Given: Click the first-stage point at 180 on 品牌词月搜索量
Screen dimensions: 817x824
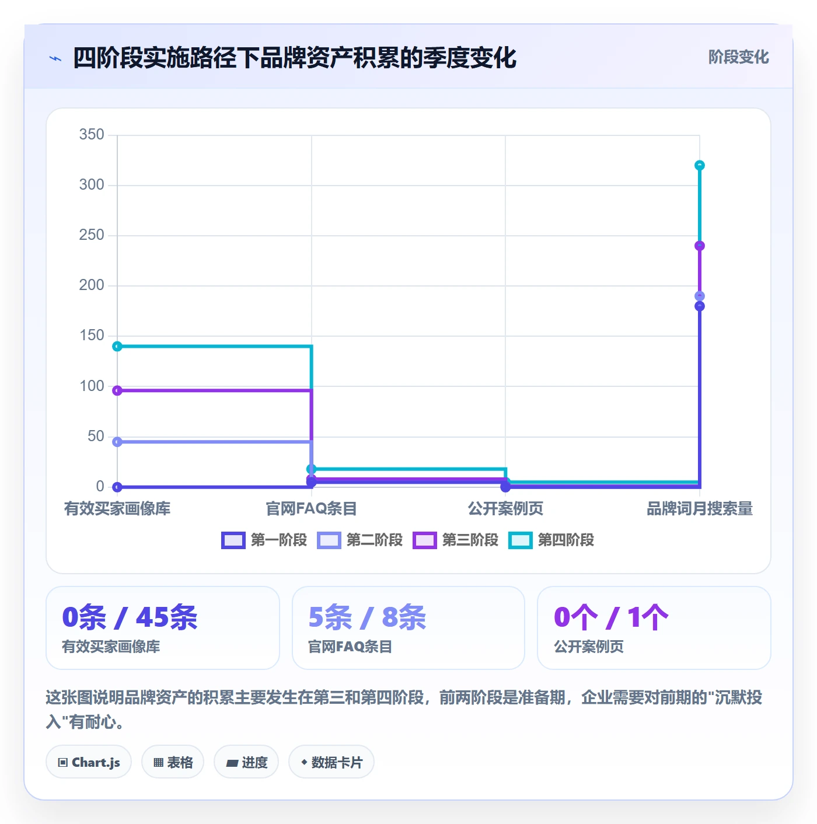Looking at the screenshot, I should pyautogui.click(x=700, y=306).
